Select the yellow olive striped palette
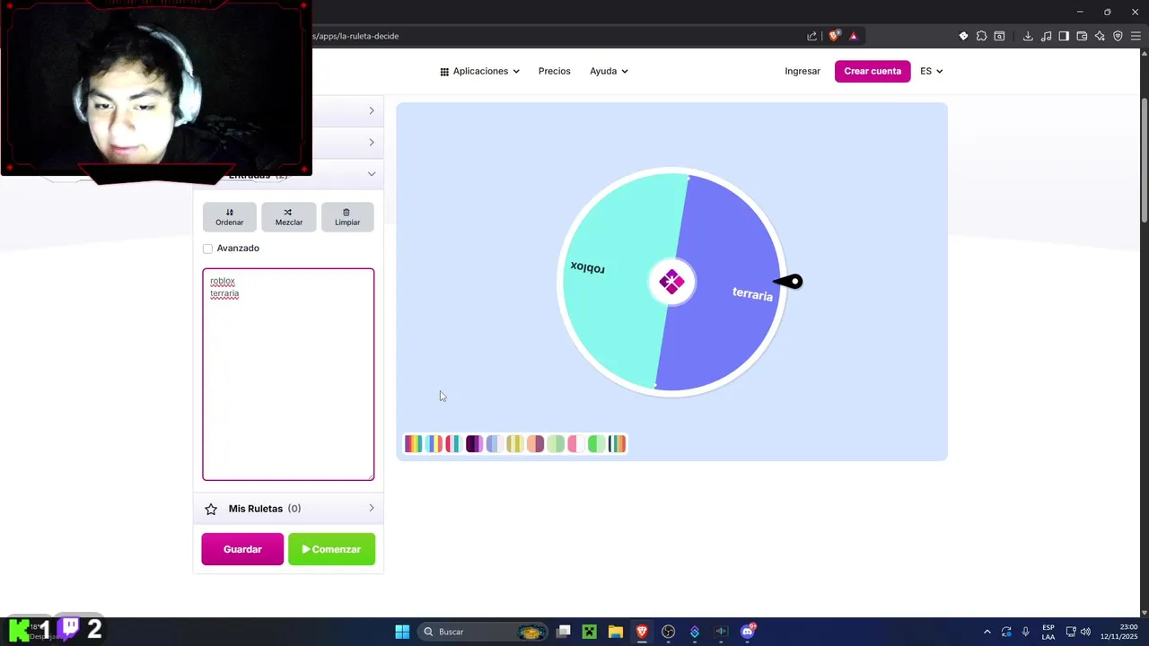 514,443
